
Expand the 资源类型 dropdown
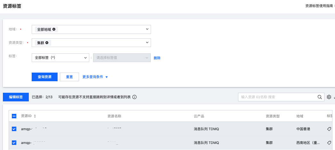coord(147,43)
